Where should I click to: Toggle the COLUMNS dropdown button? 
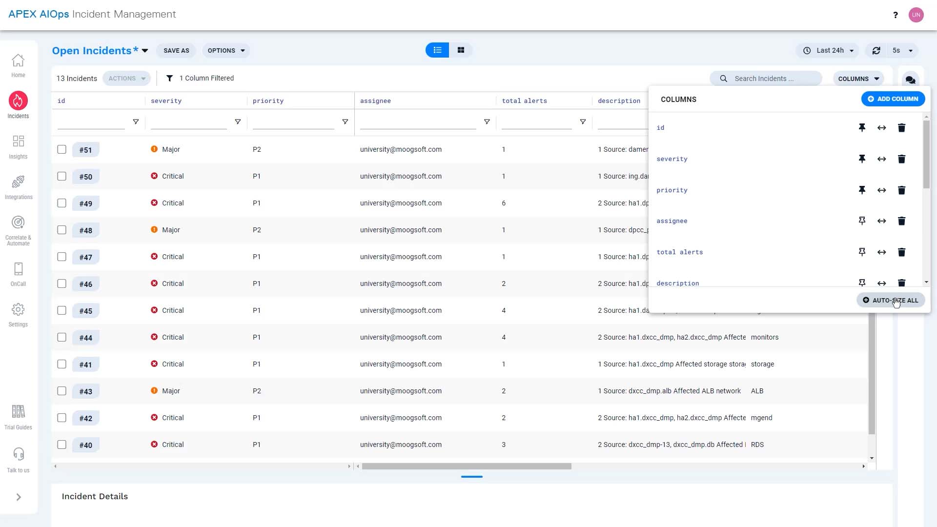858,79
